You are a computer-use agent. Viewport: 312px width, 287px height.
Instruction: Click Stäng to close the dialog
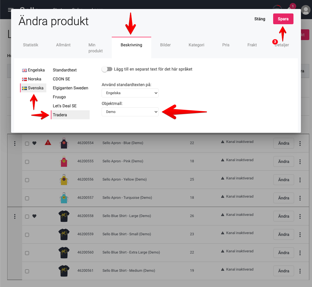260,19
